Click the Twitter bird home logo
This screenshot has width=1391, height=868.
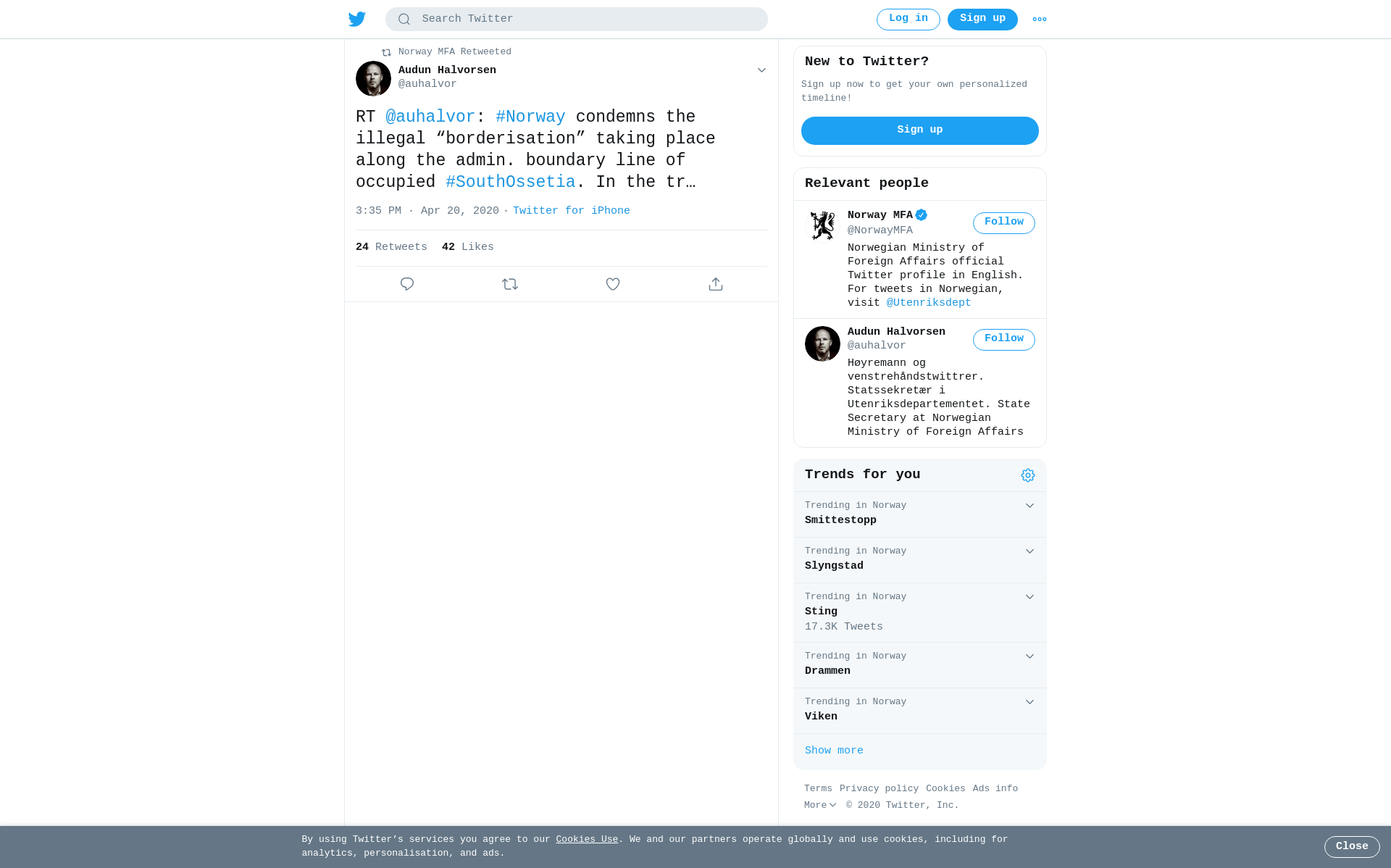coord(357,19)
